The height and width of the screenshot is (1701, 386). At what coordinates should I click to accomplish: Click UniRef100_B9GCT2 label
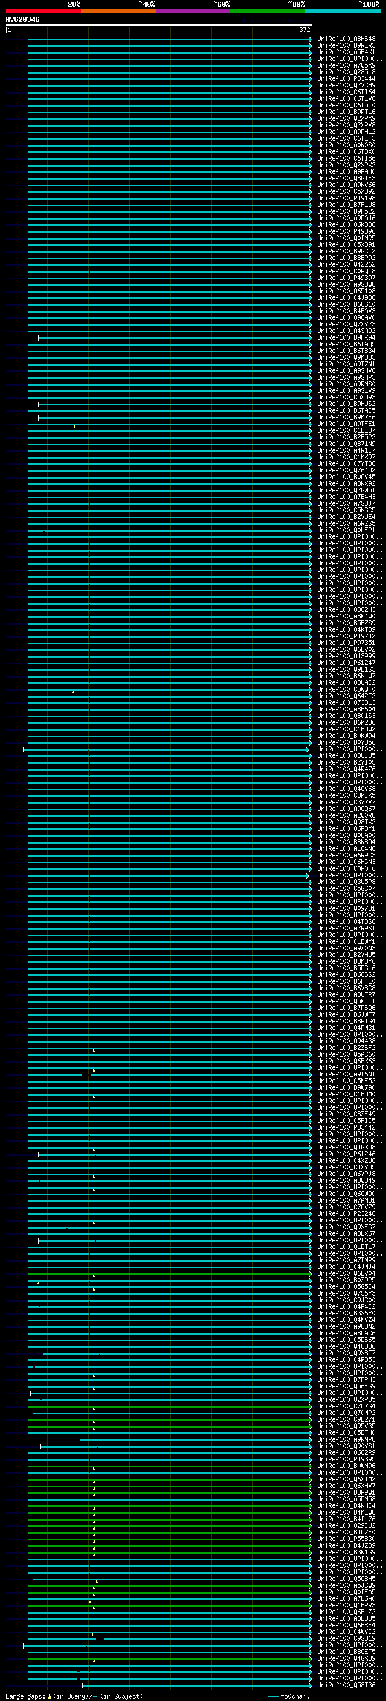(x=346, y=251)
